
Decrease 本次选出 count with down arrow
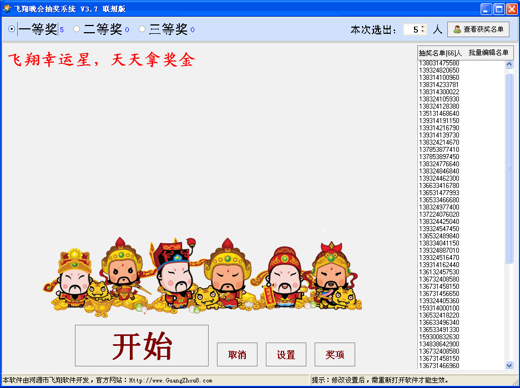coord(422,32)
